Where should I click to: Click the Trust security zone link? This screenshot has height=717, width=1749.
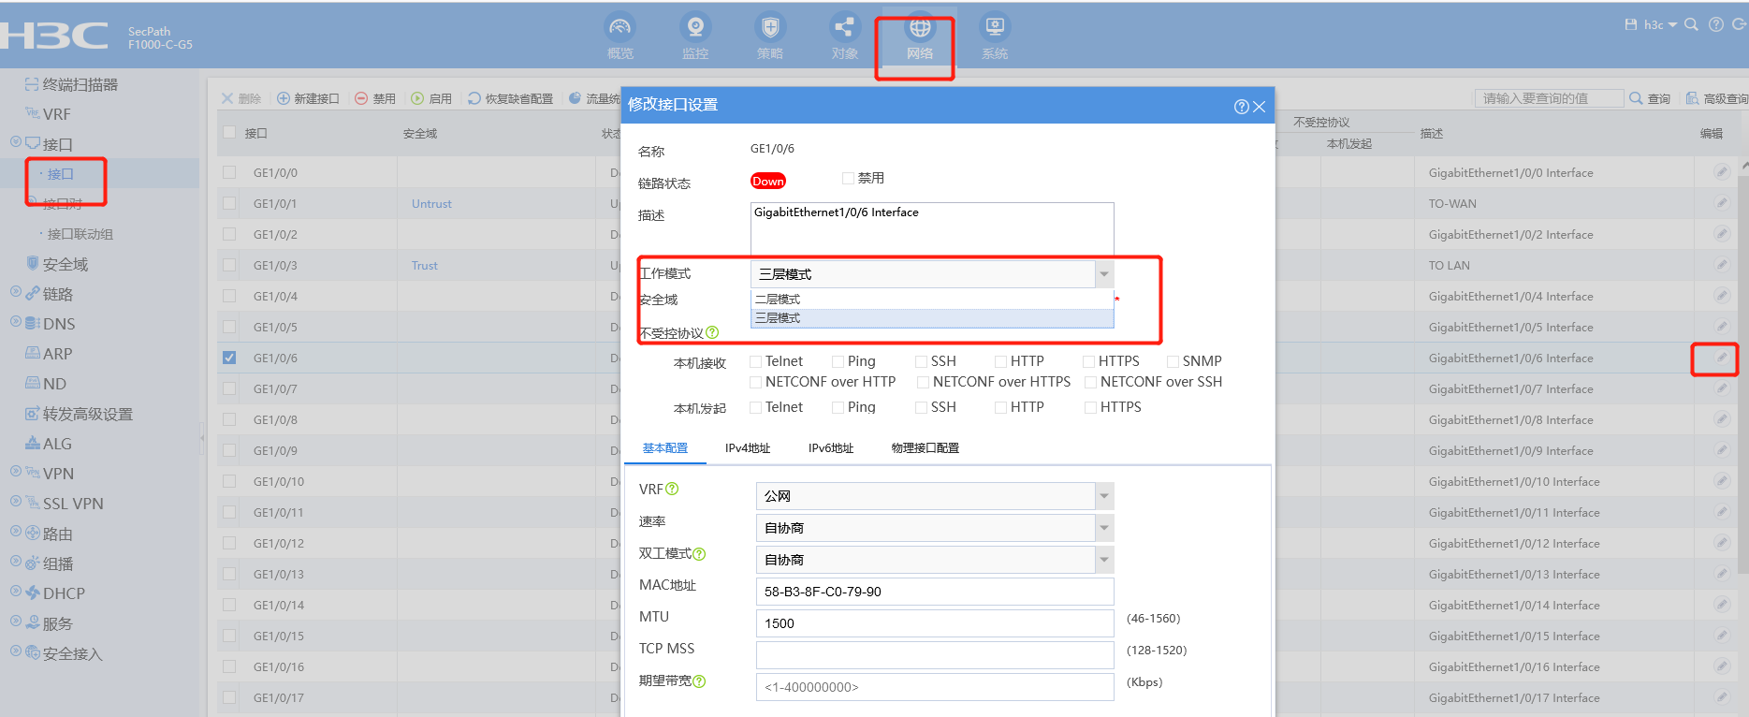click(x=425, y=265)
